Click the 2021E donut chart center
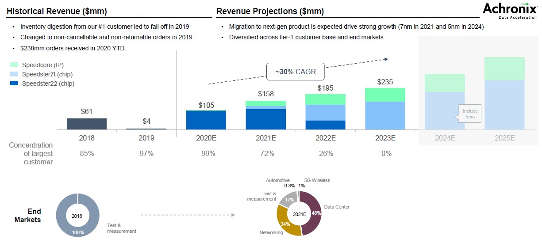542x243 pixels. tap(300, 213)
